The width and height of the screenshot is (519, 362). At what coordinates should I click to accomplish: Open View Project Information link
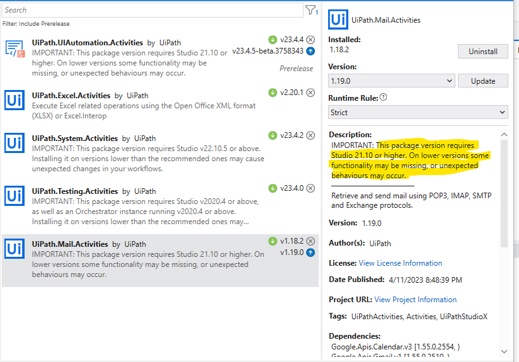416,300
